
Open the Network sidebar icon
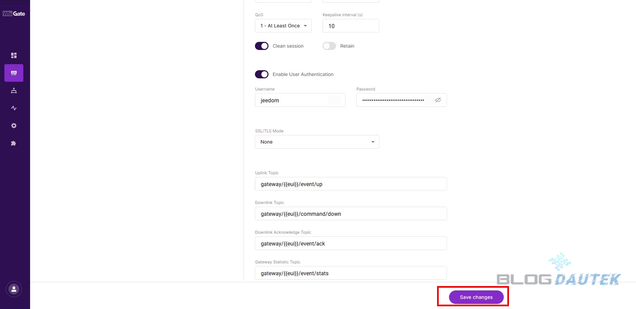point(14,91)
